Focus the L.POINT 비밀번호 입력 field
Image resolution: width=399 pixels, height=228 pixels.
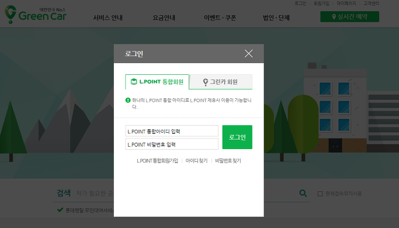[172, 144]
